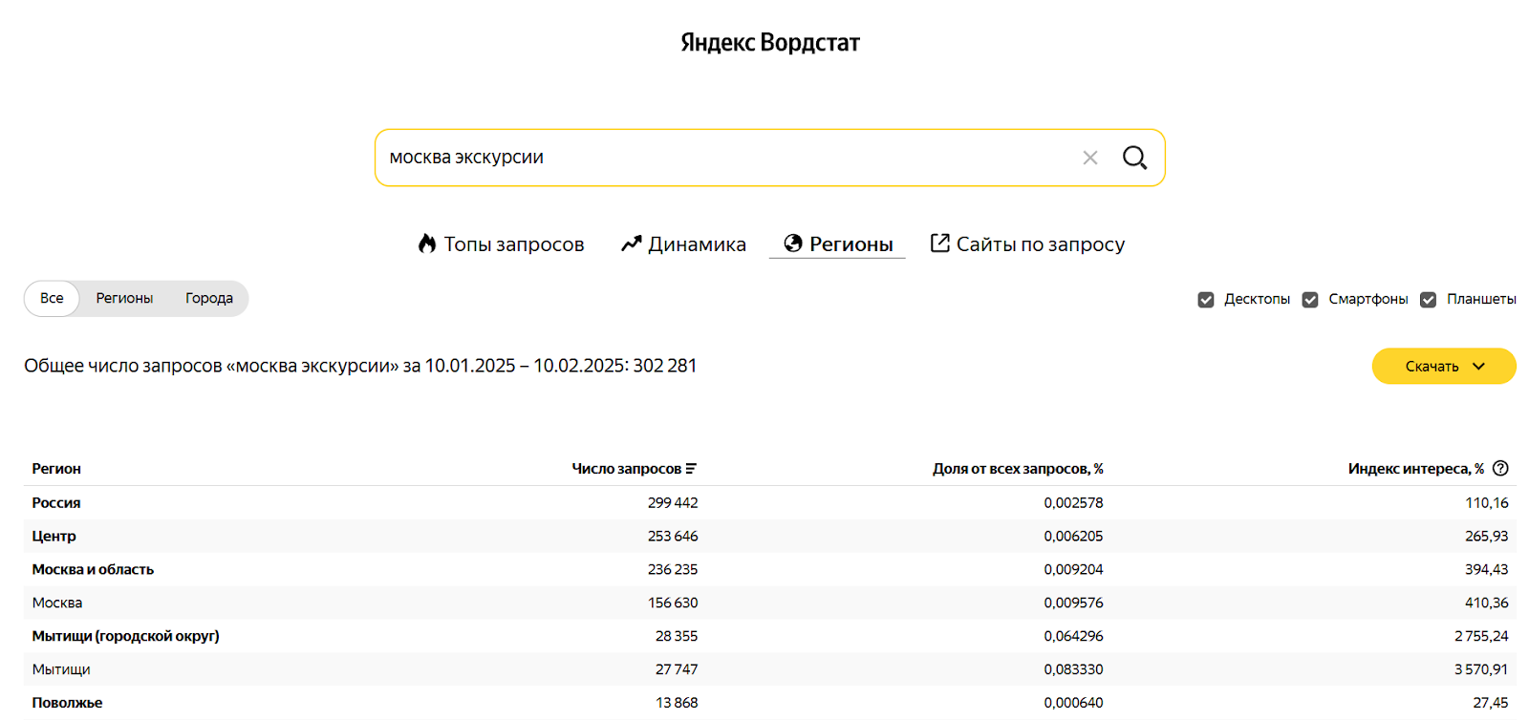Click the Общее число запросов summary line

coord(360,366)
